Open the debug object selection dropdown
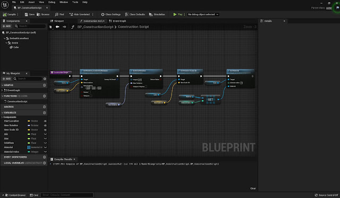 [203, 14]
